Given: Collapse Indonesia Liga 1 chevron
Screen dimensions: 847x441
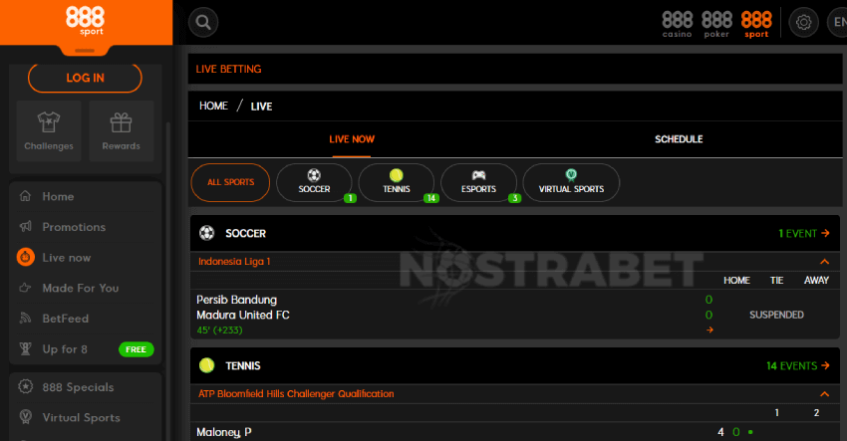Looking at the screenshot, I should click(824, 262).
